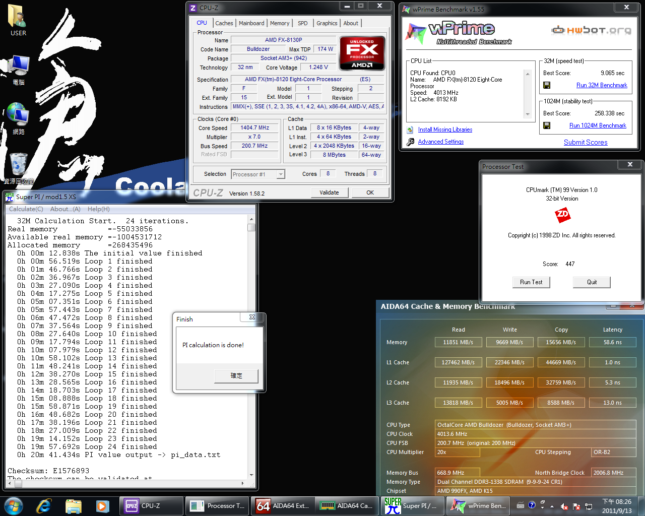Open Windows Media Player taskbar icon

click(102, 506)
